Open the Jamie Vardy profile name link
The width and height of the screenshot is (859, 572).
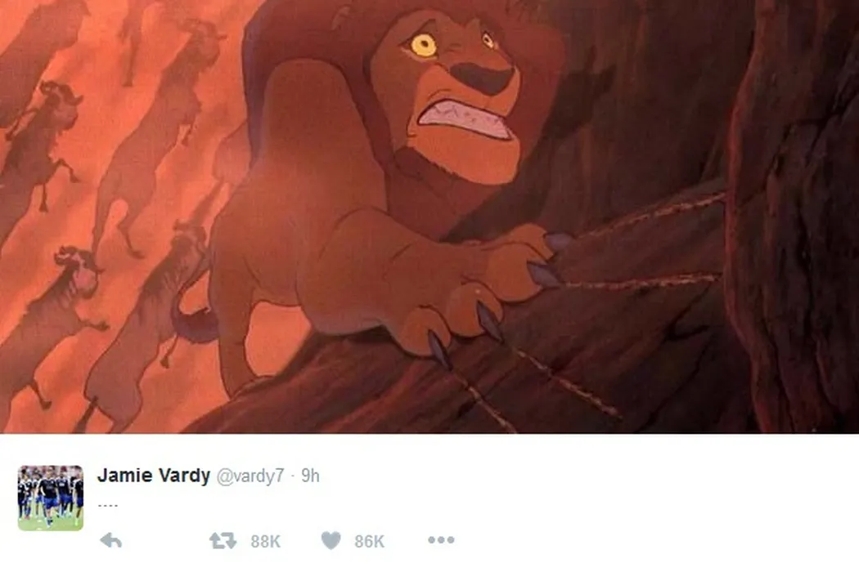154,475
